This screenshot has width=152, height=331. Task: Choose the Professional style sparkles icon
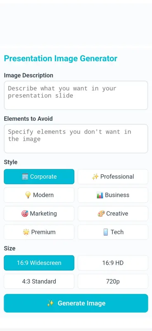(x=95, y=177)
